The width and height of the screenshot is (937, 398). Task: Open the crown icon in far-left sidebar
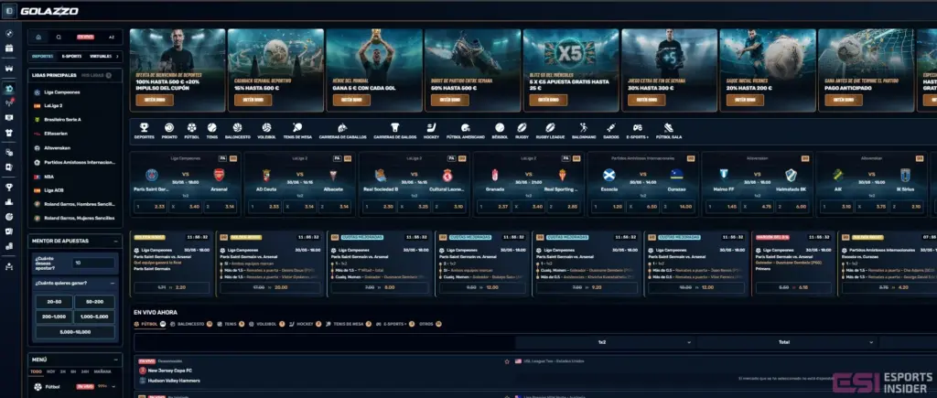9,69
